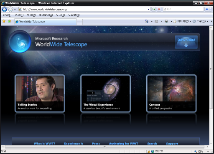The width and height of the screenshot is (214, 154).
Task: Go forward with the browser Forward arrow
Action: point(10,9)
